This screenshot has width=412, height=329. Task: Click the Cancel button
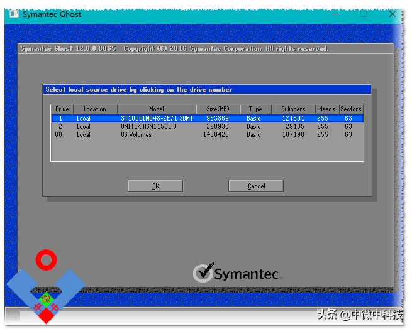[256, 186]
